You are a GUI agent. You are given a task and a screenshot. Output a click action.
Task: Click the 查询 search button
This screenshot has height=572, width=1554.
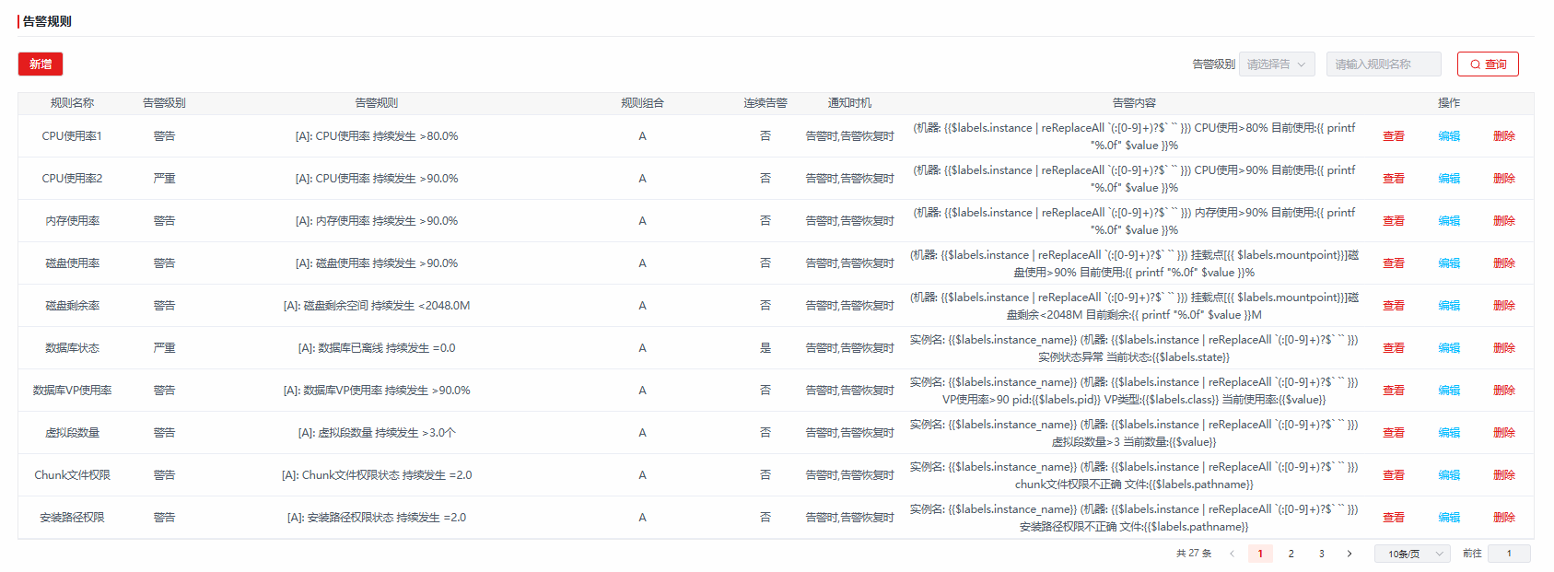[1487, 64]
